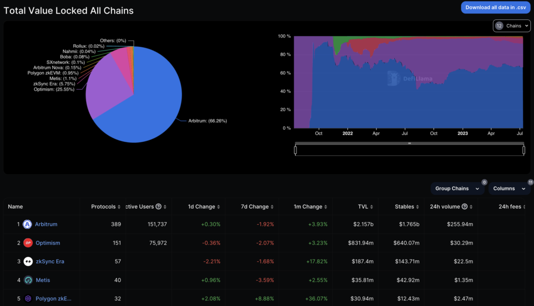Open the Active Users help tooltip icon
Screen dimensions: 534x306
tap(159, 206)
